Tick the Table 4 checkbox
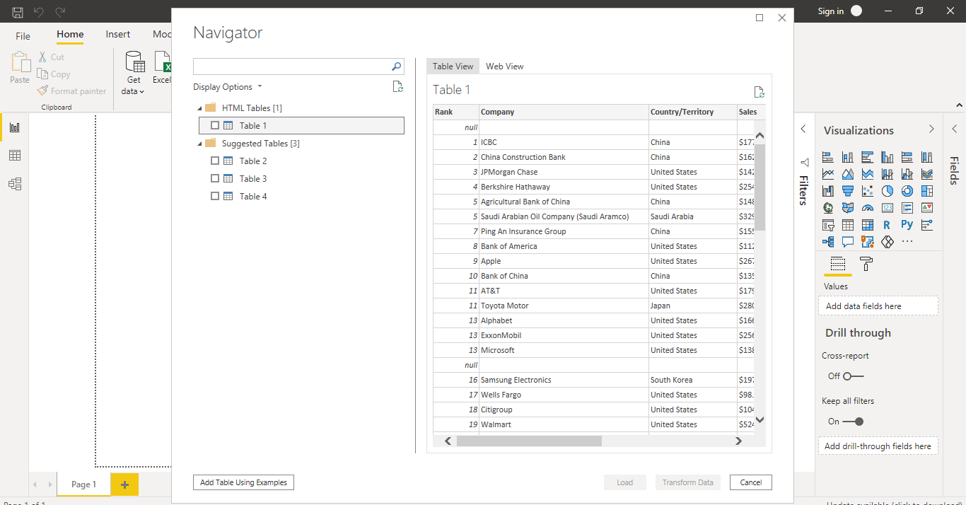Viewport: 966px width, 505px height. pyautogui.click(x=215, y=196)
